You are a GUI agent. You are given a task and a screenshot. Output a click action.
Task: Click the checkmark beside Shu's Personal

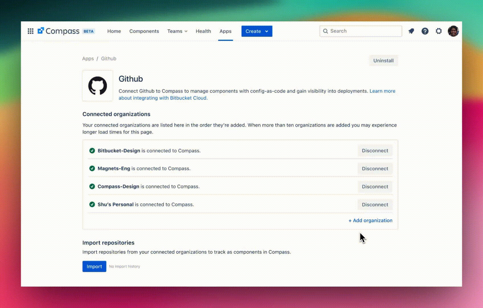(92, 204)
